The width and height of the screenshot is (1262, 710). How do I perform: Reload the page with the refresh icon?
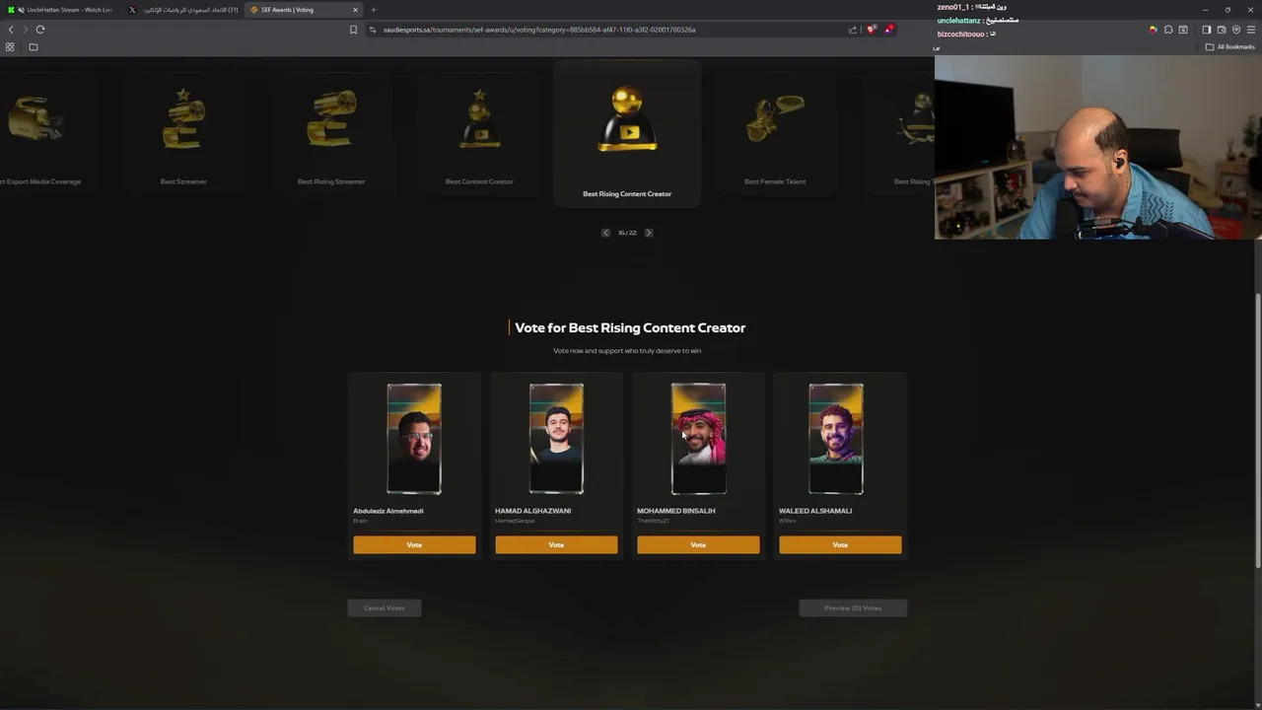(40, 30)
